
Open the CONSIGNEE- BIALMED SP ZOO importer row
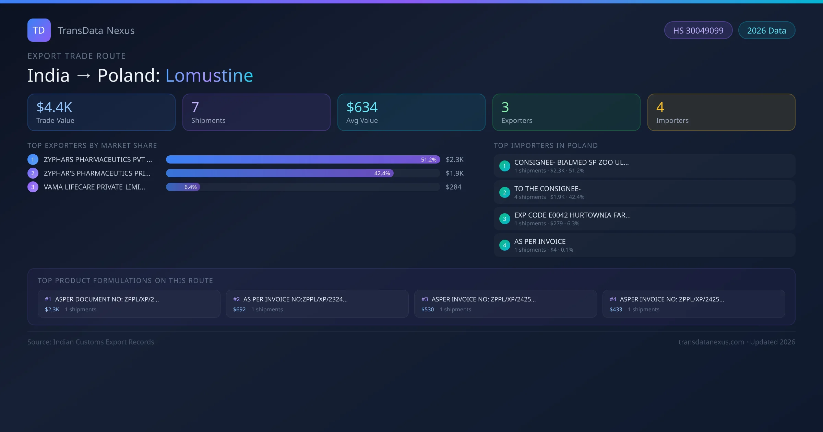[x=644, y=166]
